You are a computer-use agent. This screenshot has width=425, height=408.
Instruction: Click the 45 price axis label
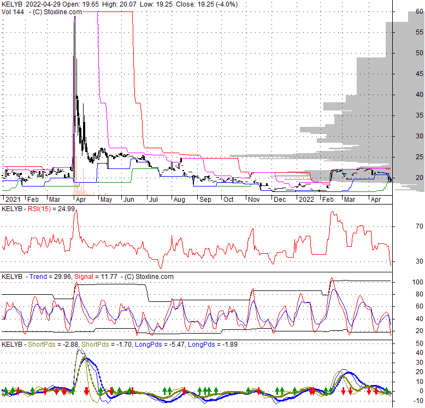(420, 74)
